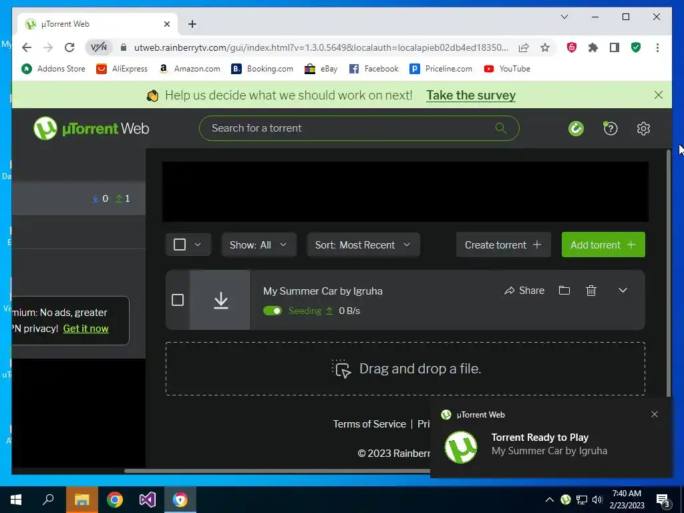
Task: Click the search magnifier in torrent search box
Action: pos(501,128)
